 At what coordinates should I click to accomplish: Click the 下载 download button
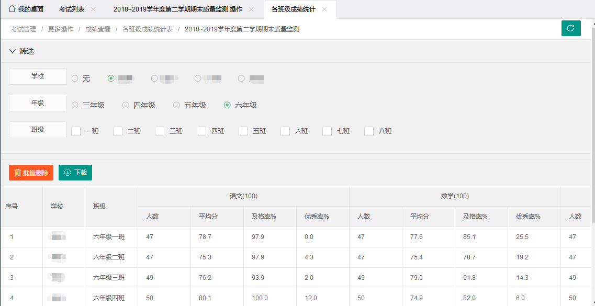click(75, 173)
